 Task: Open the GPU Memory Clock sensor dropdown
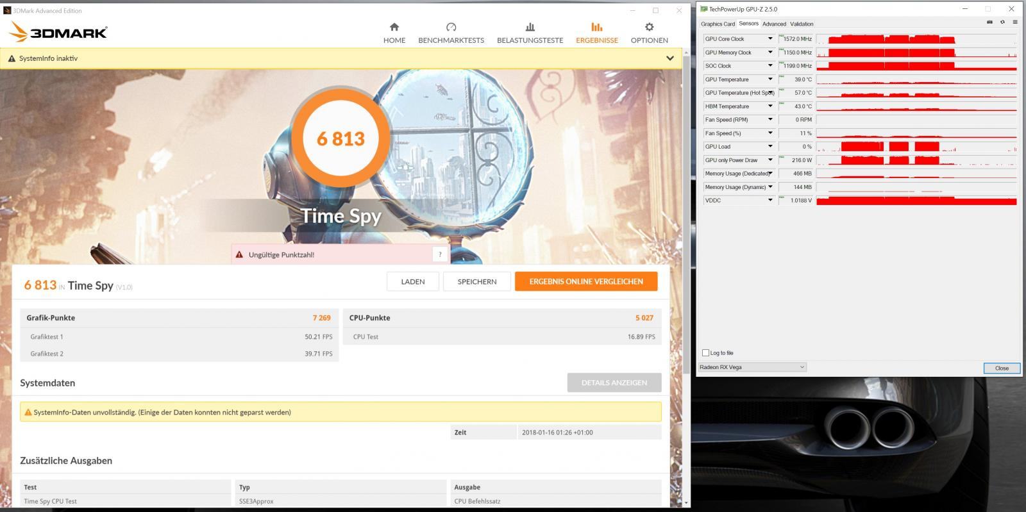(x=770, y=53)
